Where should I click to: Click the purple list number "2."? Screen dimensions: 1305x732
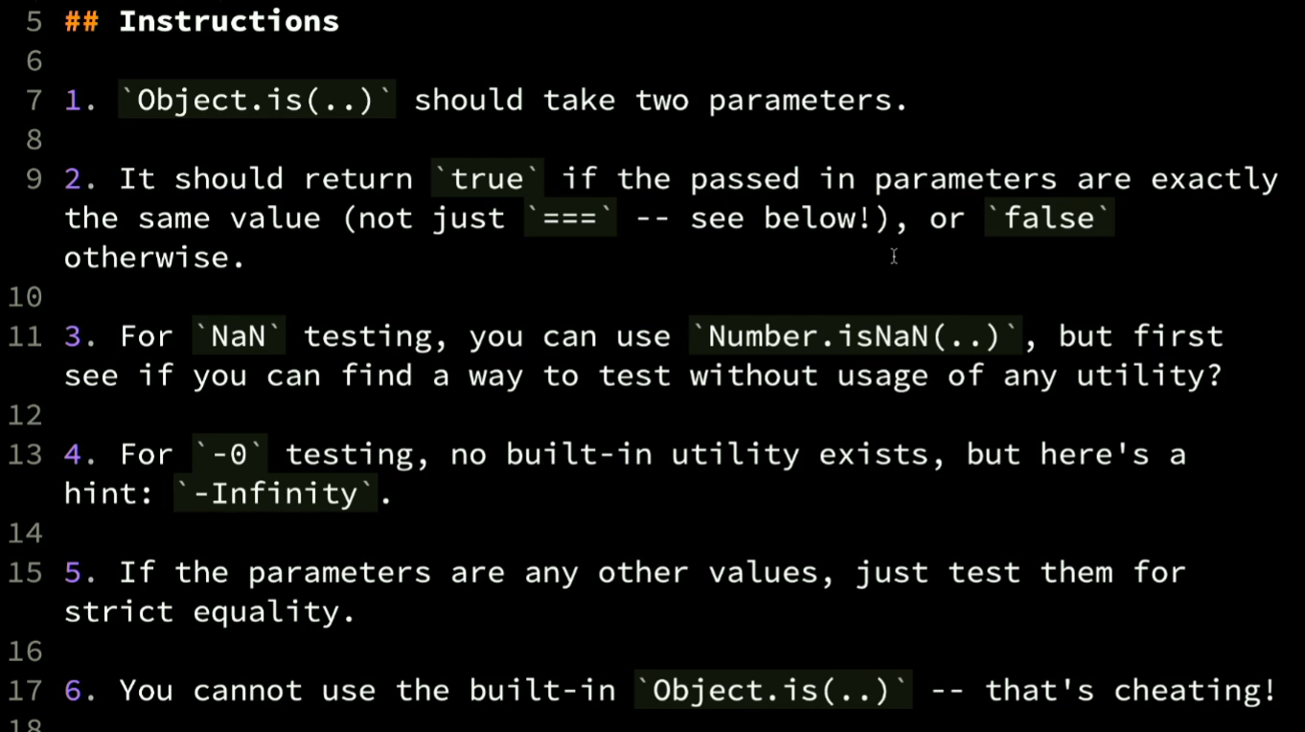[x=80, y=179]
